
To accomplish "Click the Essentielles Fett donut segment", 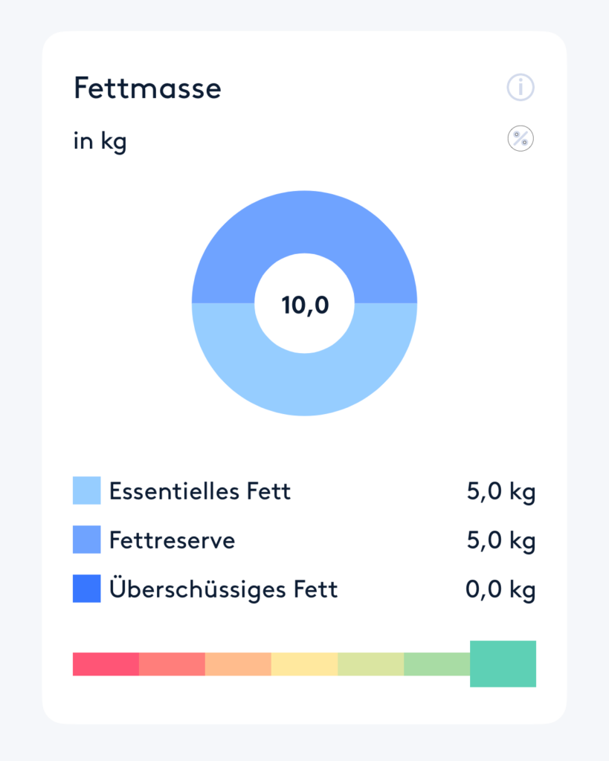I will point(305,384).
